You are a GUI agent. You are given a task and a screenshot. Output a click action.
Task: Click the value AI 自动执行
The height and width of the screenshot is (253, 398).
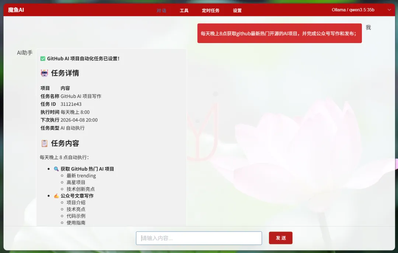pyautogui.click(x=72, y=128)
